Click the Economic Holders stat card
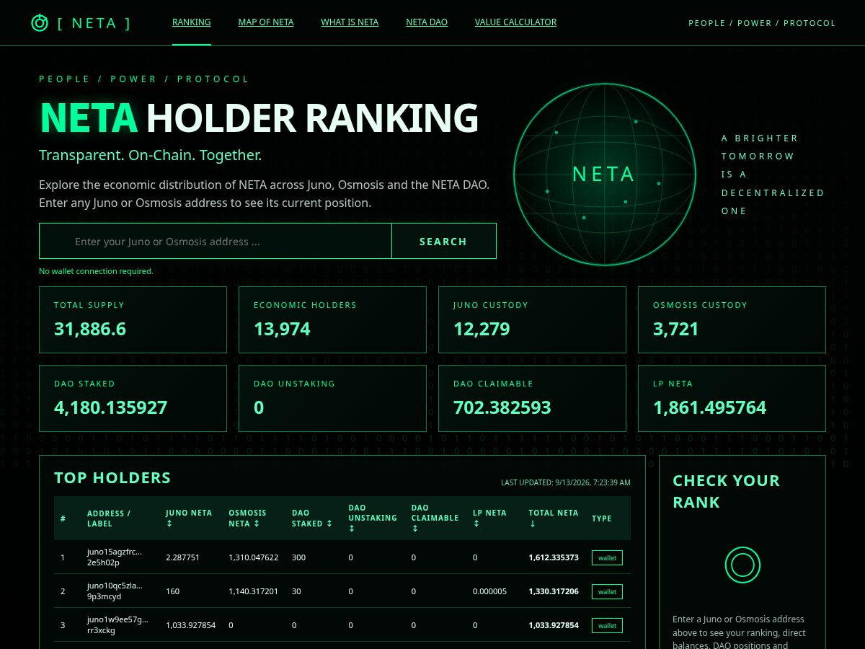This screenshot has height=649, width=865. click(332, 319)
